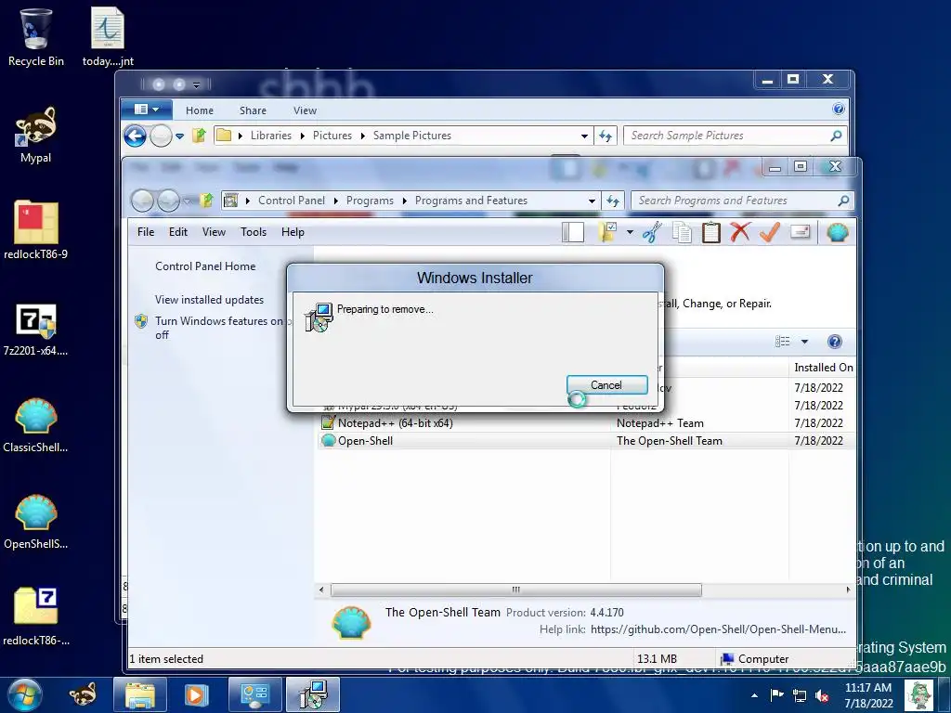
Task: Click the Back arrow in Sample Pictures window
Action: pyautogui.click(x=136, y=136)
